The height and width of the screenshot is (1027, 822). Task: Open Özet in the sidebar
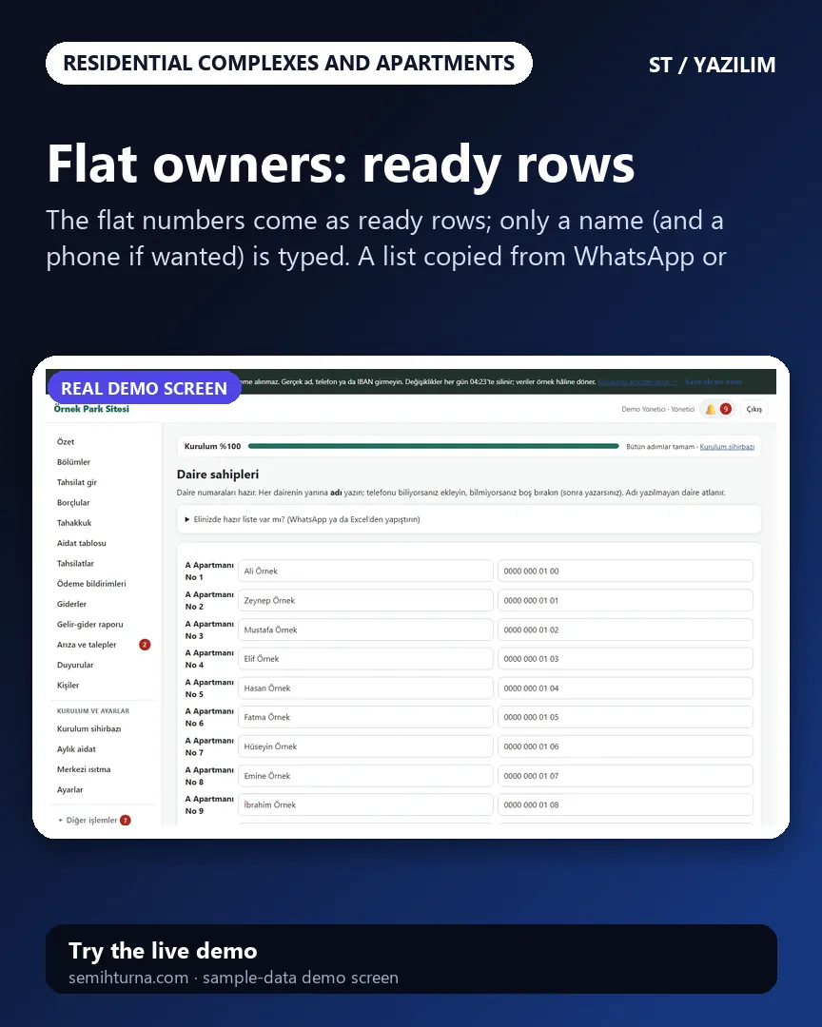click(66, 442)
